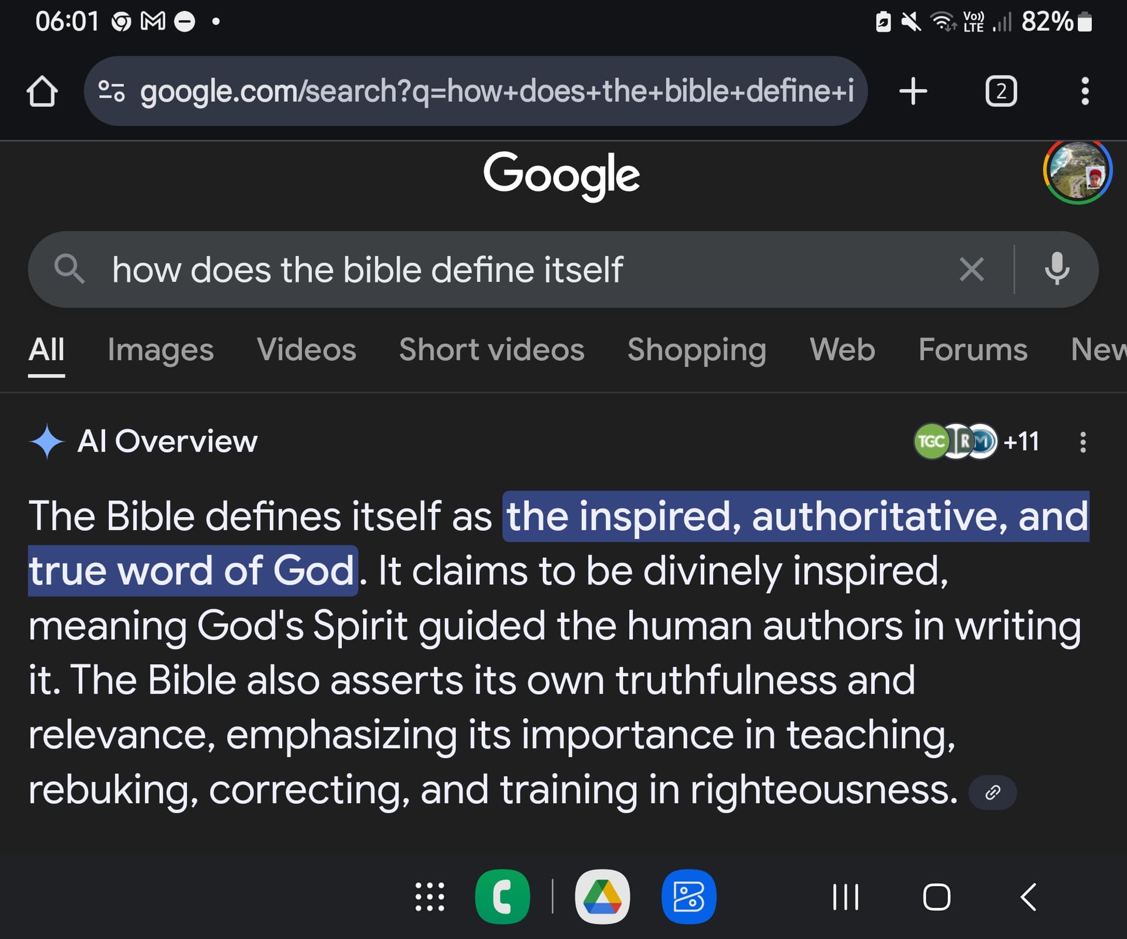Select the Short videos tab

(492, 350)
